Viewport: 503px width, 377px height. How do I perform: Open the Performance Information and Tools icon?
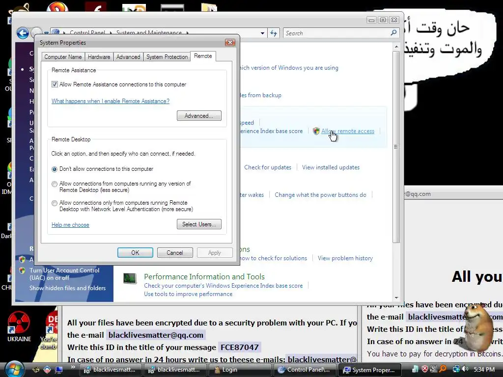click(x=130, y=279)
